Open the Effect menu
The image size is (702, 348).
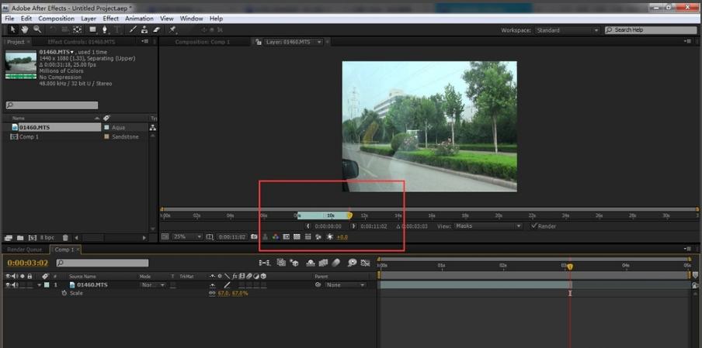pos(110,19)
